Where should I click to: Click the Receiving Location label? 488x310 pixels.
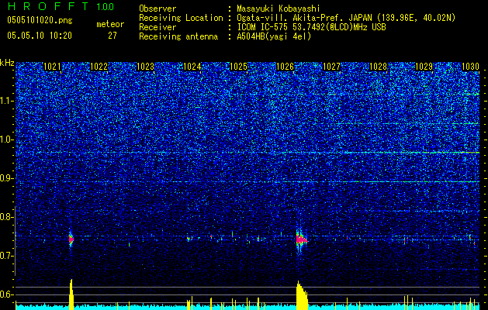(x=181, y=18)
